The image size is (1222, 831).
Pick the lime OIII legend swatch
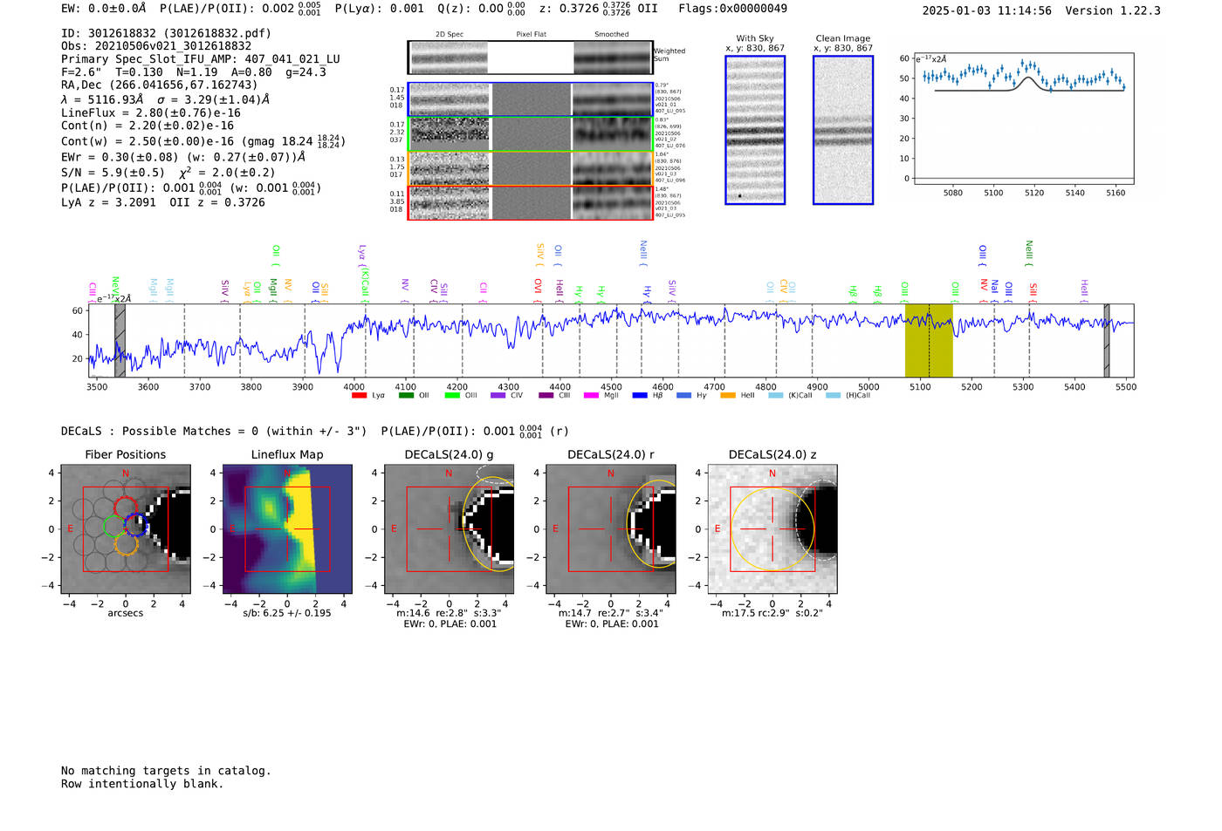452,396
